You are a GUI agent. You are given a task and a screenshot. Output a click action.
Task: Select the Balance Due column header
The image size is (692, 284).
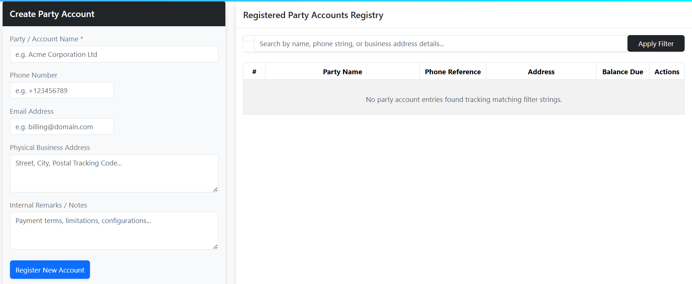click(623, 72)
